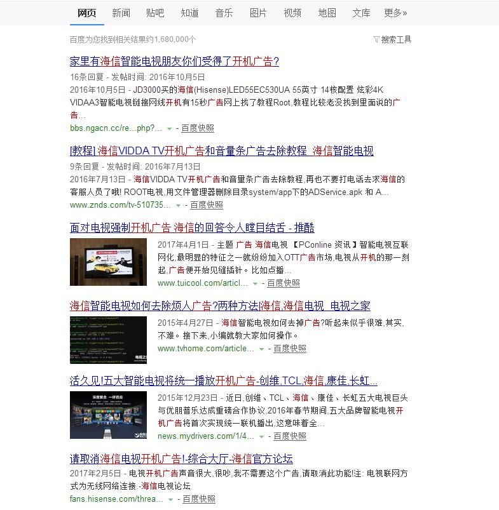Open 百度快照 for the www.znds.com result
Viewport: 499px width, 510px height.
coord(207,205)
